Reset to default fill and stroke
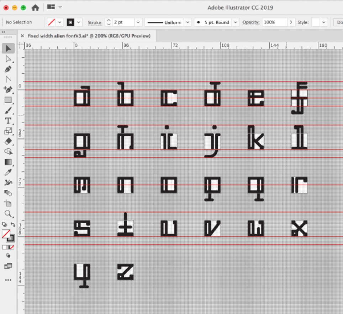This screenshot has height=314, width=343. click(x=4, y=225)
